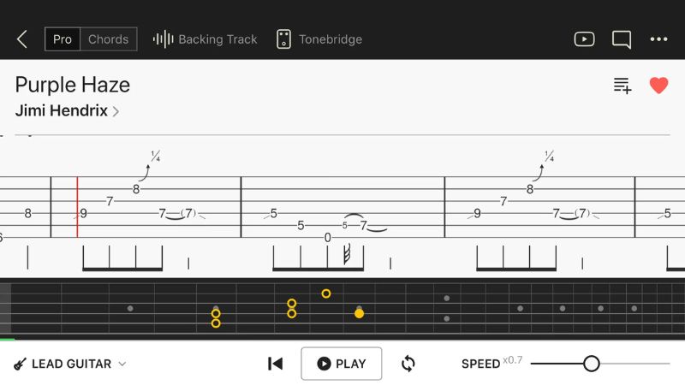
Task: Adjust the speed slider handle
Action: click(591, 364)
